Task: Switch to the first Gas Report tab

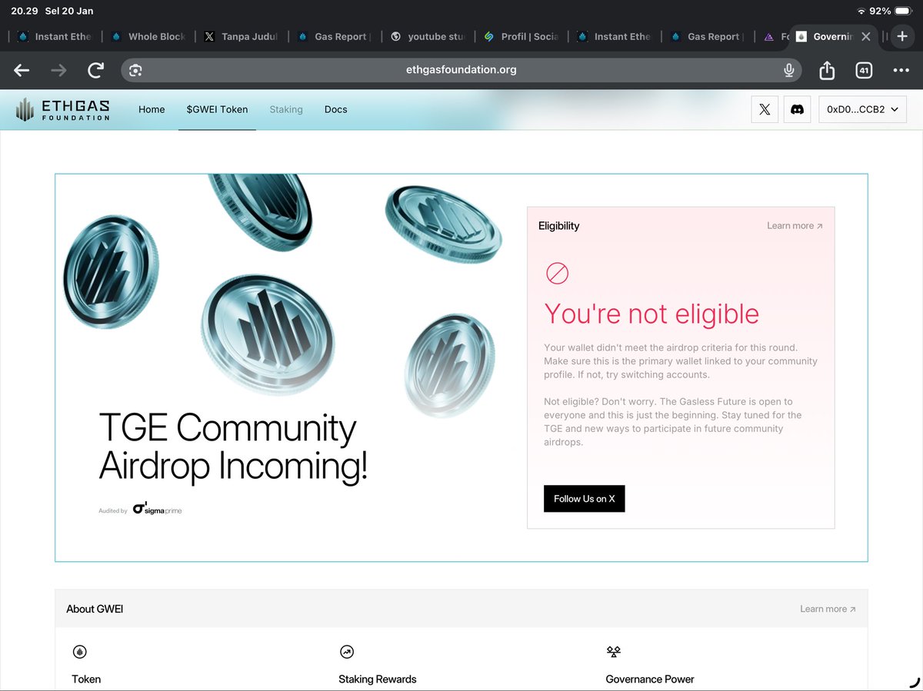Action: (335, 36)
